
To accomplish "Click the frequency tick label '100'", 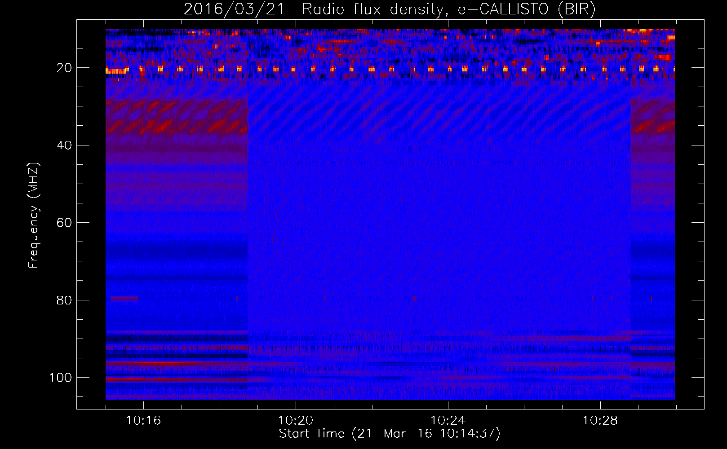I will click(x=61, y=378).
